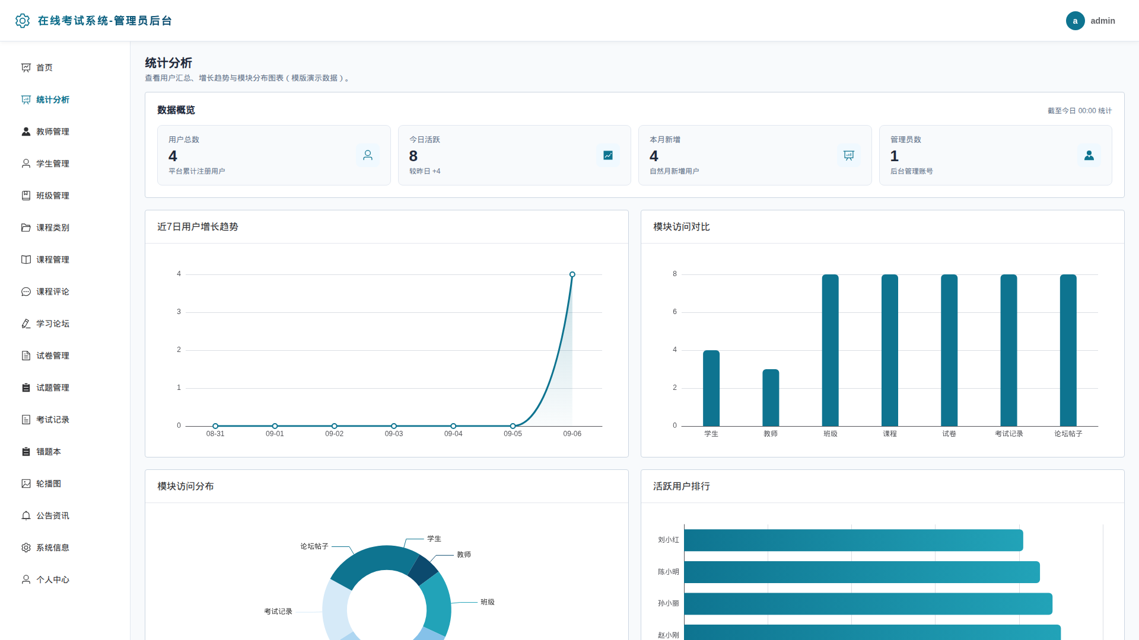Click the 试卷管理 document icon

click(26, 356)
